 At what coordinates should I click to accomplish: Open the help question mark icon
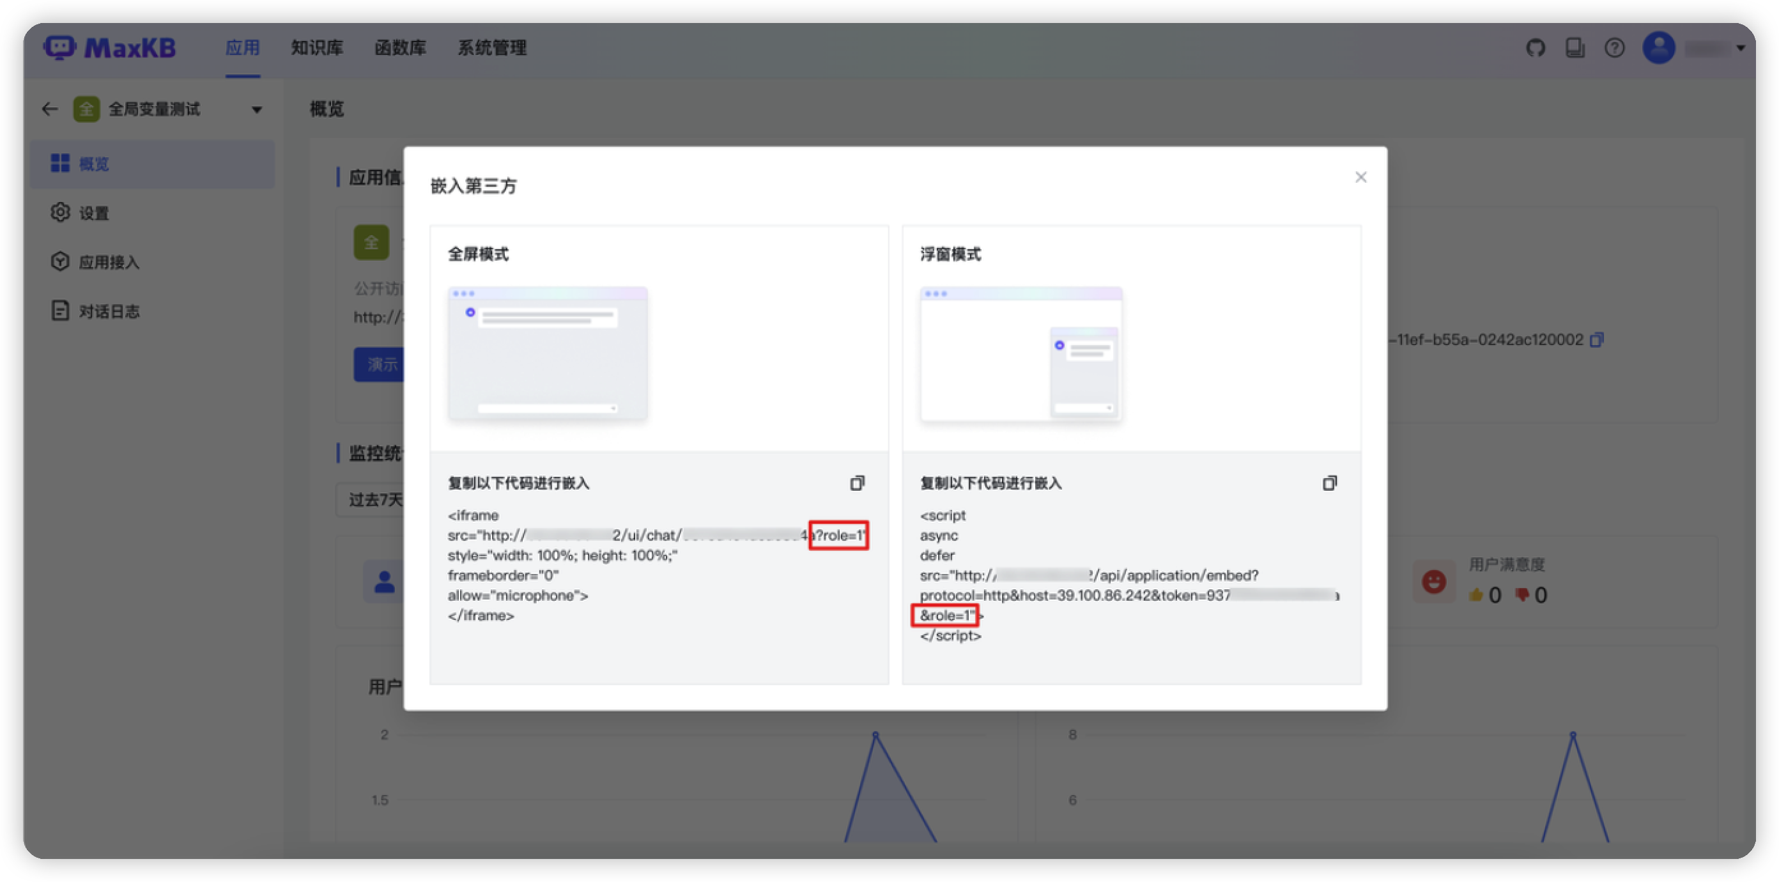pyautogui.click(x=1614, y=48)
